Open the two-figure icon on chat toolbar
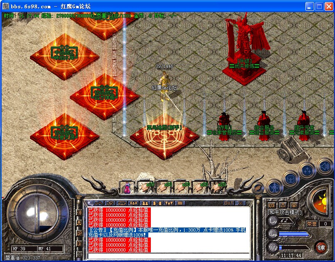Image resolution: width=335 pixels, height=262 pixels. 145,203
